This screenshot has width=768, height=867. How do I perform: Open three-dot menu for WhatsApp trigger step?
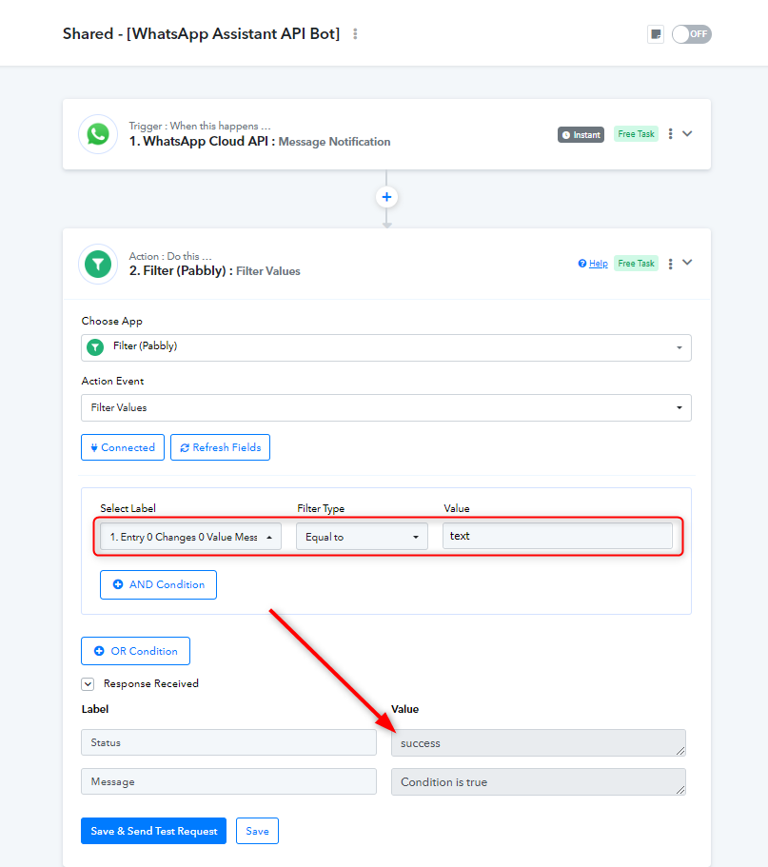670,134
